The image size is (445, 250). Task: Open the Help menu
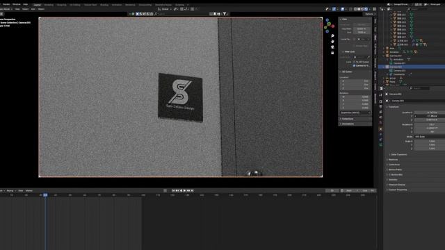[26, 5]
